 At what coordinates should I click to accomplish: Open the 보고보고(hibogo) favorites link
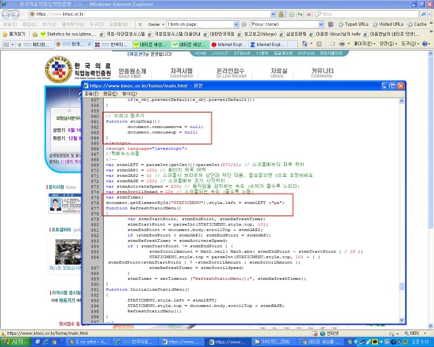pyautogui.click(x=257, y=35)
